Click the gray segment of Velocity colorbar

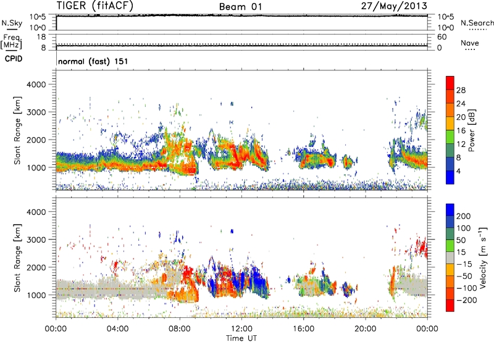point(450,258)
